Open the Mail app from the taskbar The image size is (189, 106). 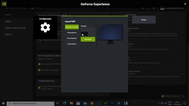[x=85, y=103]
